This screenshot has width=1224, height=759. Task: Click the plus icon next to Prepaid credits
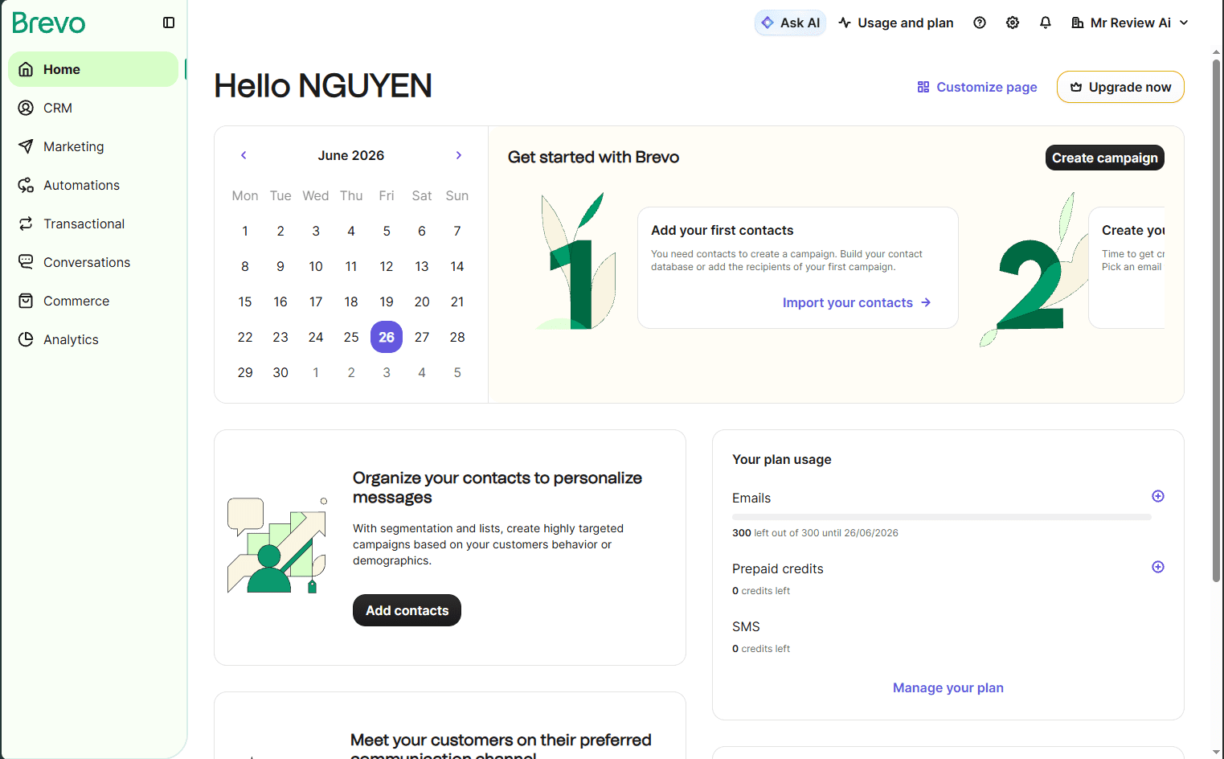1158,567
